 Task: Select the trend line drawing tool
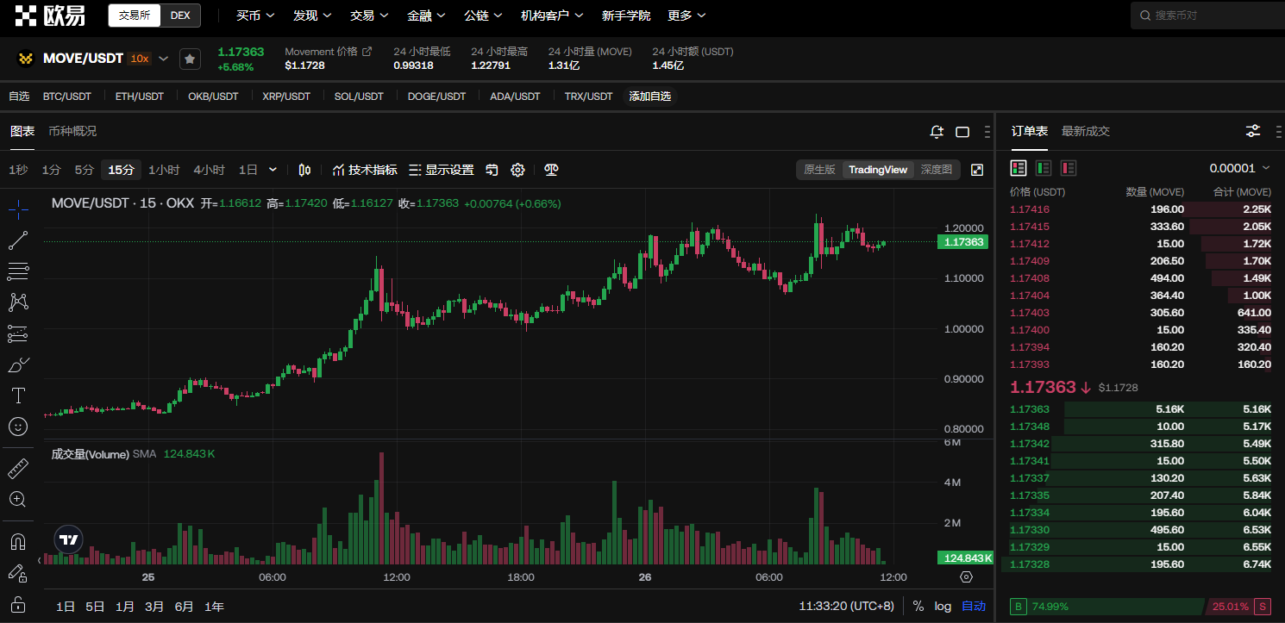pyautogui.click(x=18, y=241)
